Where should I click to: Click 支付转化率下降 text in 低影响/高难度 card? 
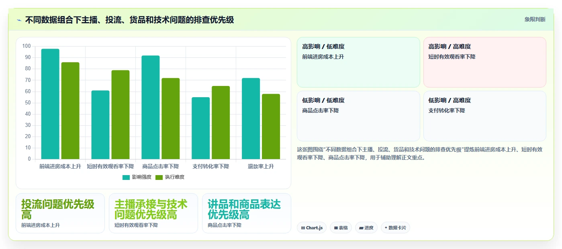coord(447,110)
